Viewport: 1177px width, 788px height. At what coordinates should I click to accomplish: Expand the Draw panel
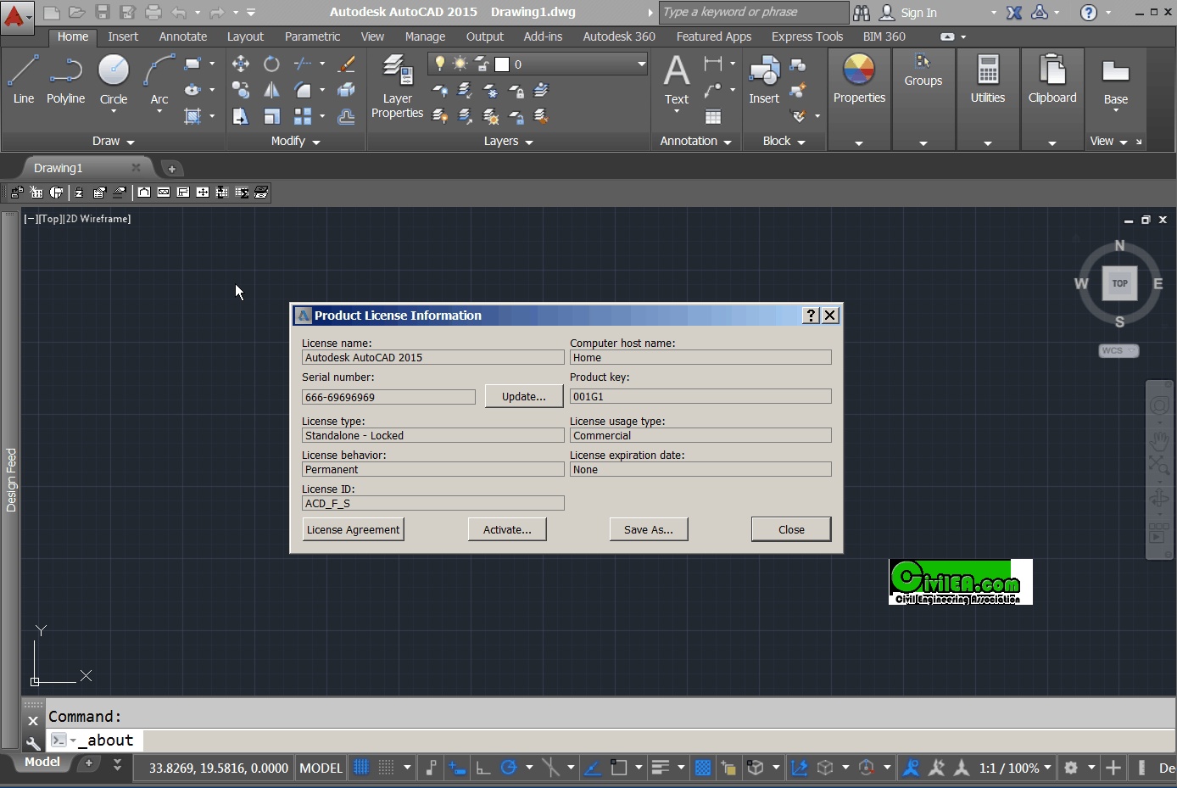click(x=114, y=141)
